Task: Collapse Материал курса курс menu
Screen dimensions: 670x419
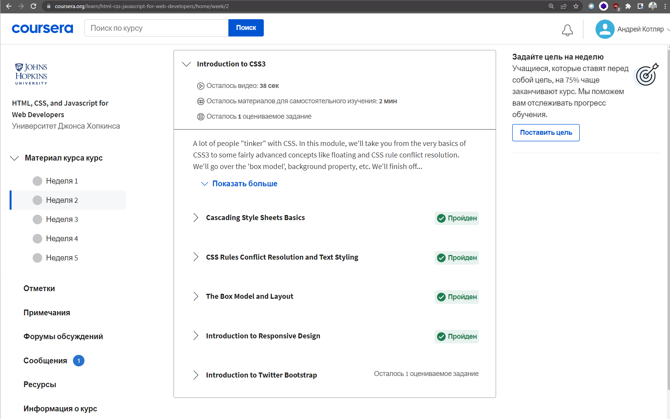Action: [15, 158]
